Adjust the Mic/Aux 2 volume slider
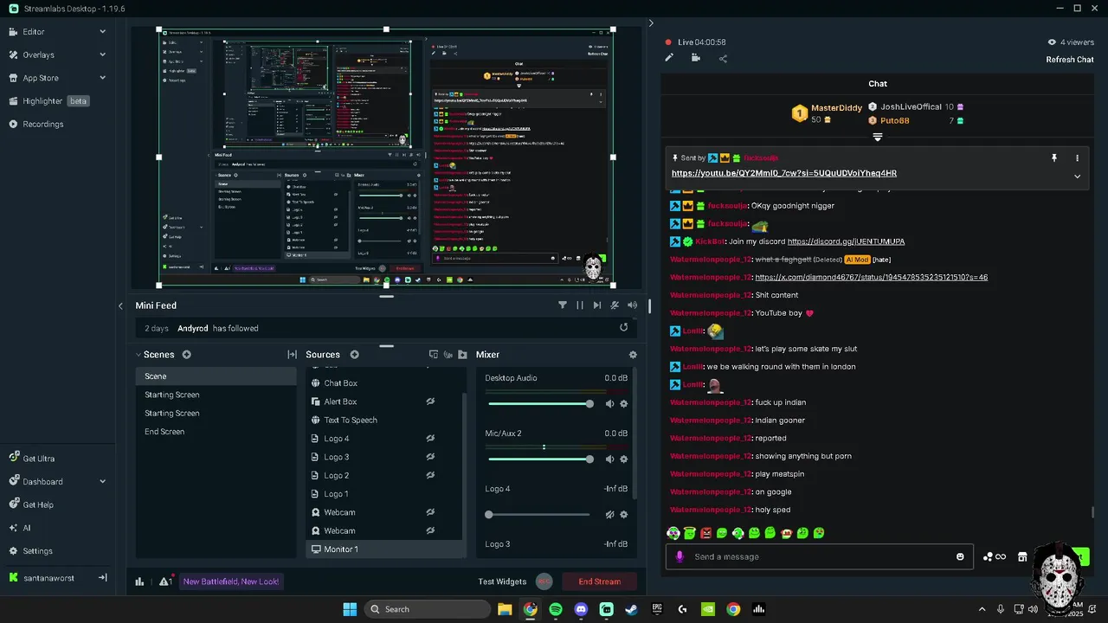 pos(538,459)
